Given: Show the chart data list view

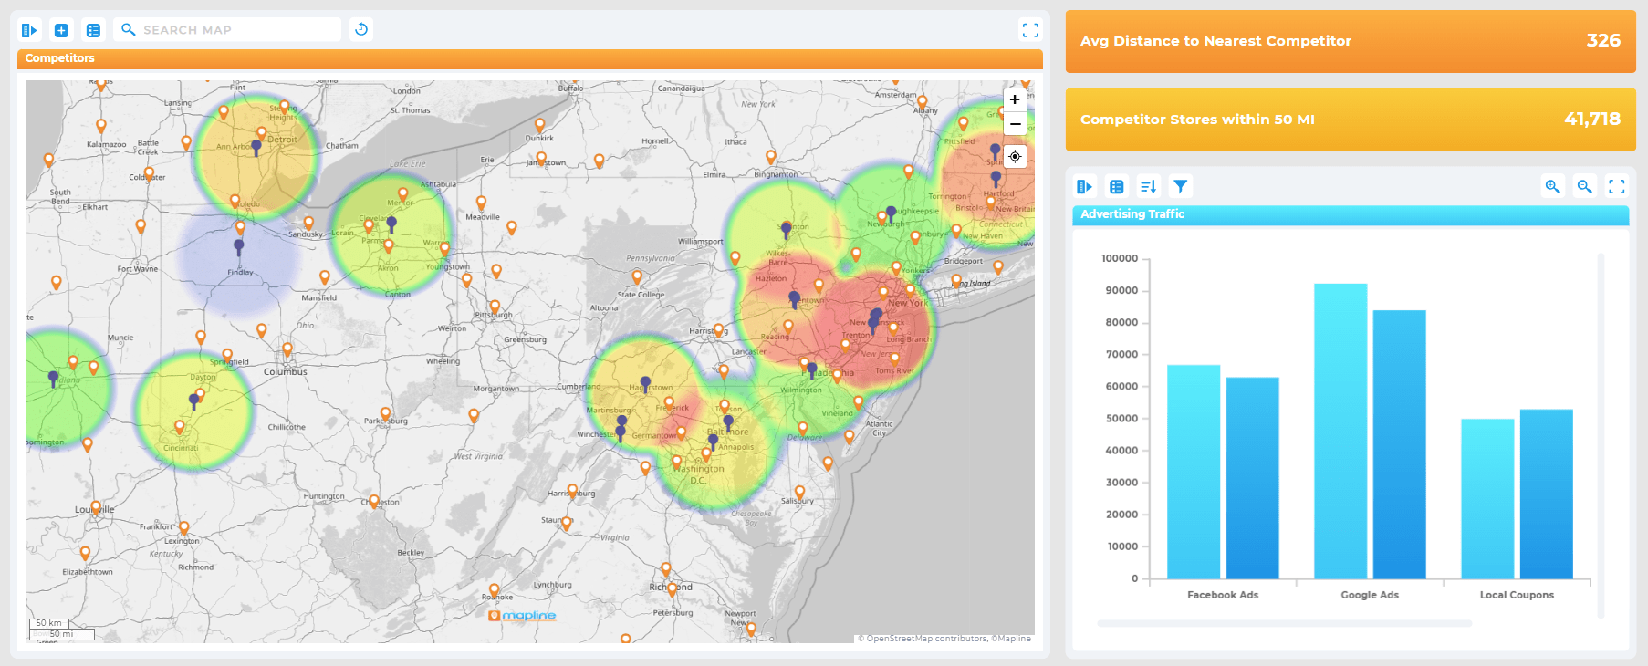Looking at the screenshot, I should 1116,187.
